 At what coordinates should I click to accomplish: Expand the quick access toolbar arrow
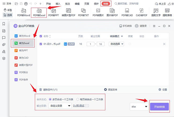[40, 4]
